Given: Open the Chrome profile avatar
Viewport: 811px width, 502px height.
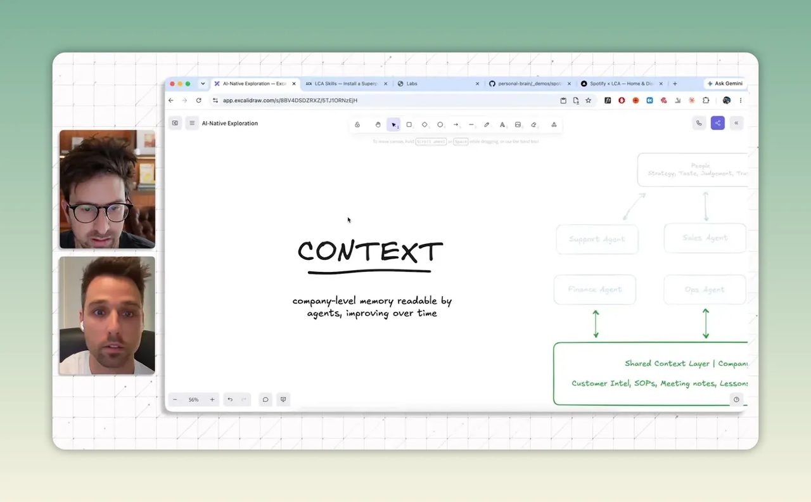Looking at the screenshot, I should [x=726, y=100].
